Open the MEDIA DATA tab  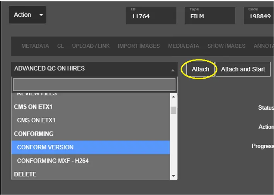[184, 46]
